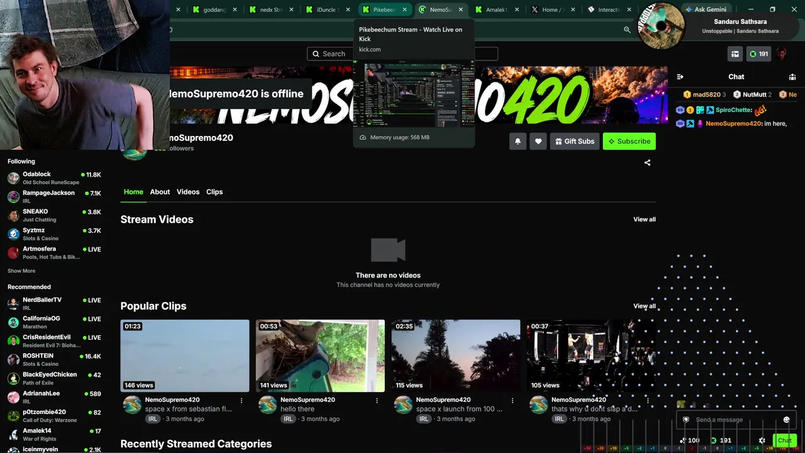Click the Send a message input
Image resolution: width=805 pixels, height=453 pixels.
coord(736,420)
